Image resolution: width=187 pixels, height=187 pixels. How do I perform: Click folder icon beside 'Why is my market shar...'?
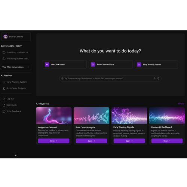pos(4,59)
